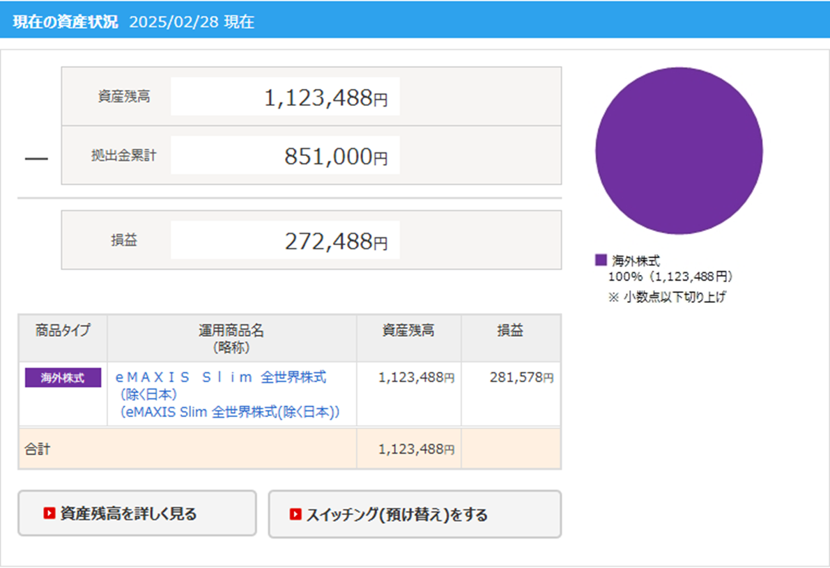Click the 281,578円 profit value in the table
Screen dimensions: 830x568
516,377
